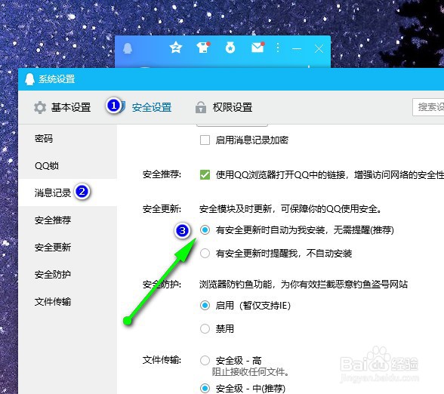Click the settings search input field
This screenshot has height=394, width=444.
pyautogui.click(x=428, y=107)
